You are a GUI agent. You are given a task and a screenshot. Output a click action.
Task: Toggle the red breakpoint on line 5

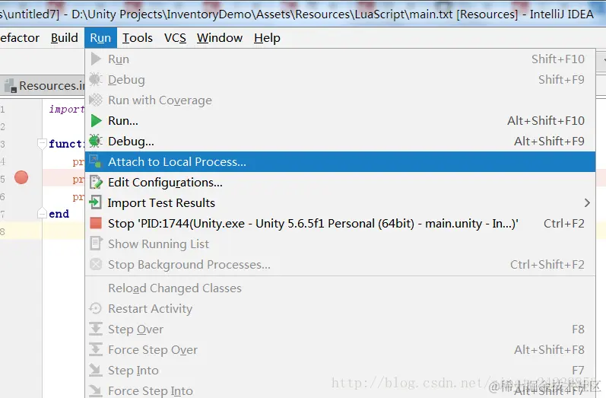[21, 177]
